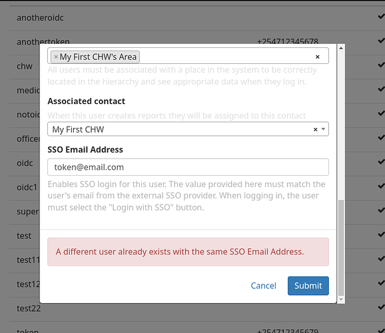Submit the user form
This screenshot has width=385, height=333.
[x=308, y=286]
